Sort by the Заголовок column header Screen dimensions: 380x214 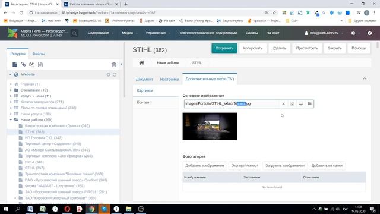[x=271, y=177]
